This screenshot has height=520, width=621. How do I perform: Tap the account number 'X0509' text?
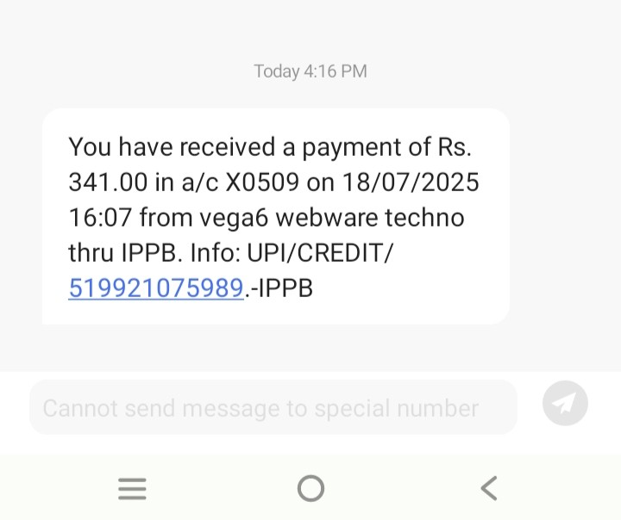tap(262, 182)
